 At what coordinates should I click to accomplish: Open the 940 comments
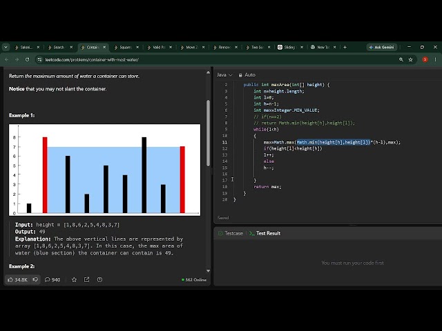click(x=52, y=280)
